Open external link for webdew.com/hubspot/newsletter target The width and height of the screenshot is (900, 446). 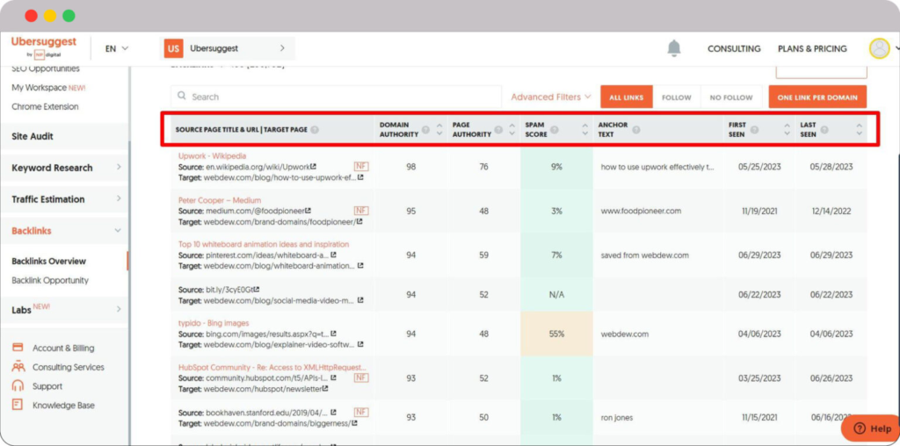[325, 388]
